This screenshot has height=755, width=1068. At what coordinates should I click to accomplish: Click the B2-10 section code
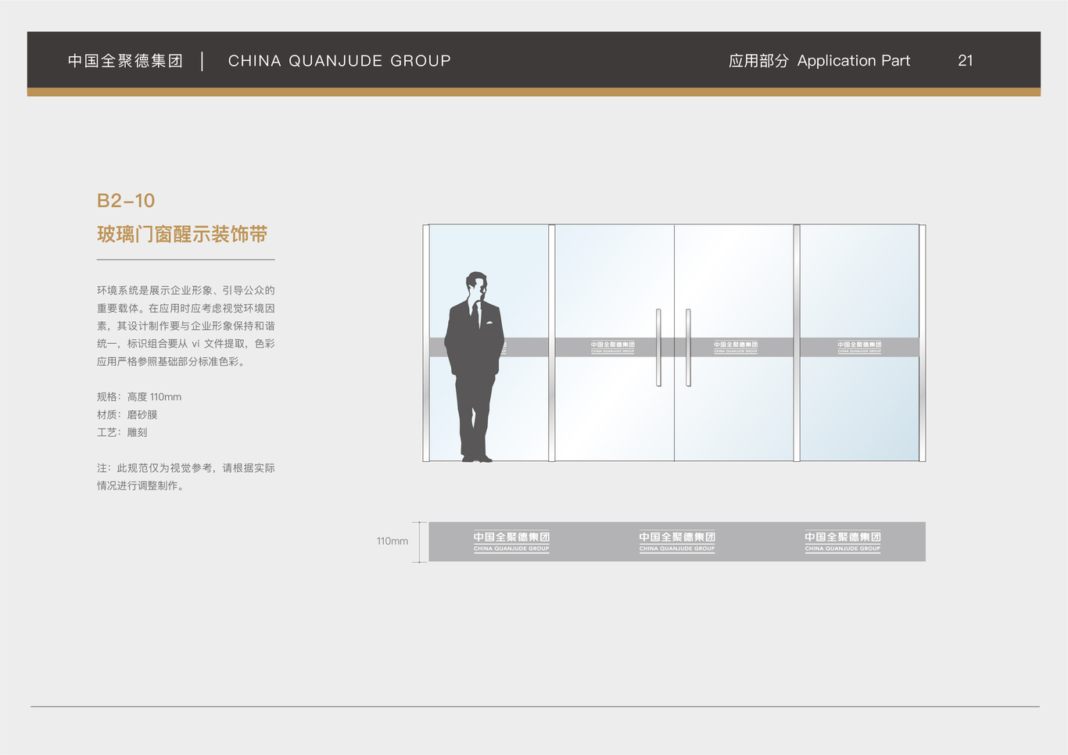point(126,201)
